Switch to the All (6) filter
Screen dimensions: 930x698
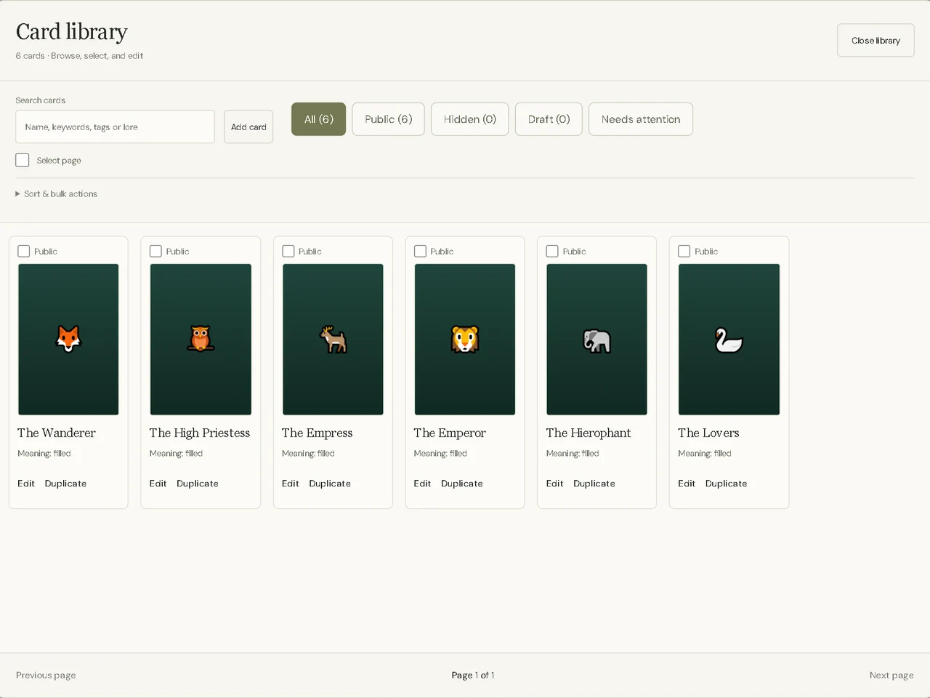pyautogui.click(x=319, y=119)
